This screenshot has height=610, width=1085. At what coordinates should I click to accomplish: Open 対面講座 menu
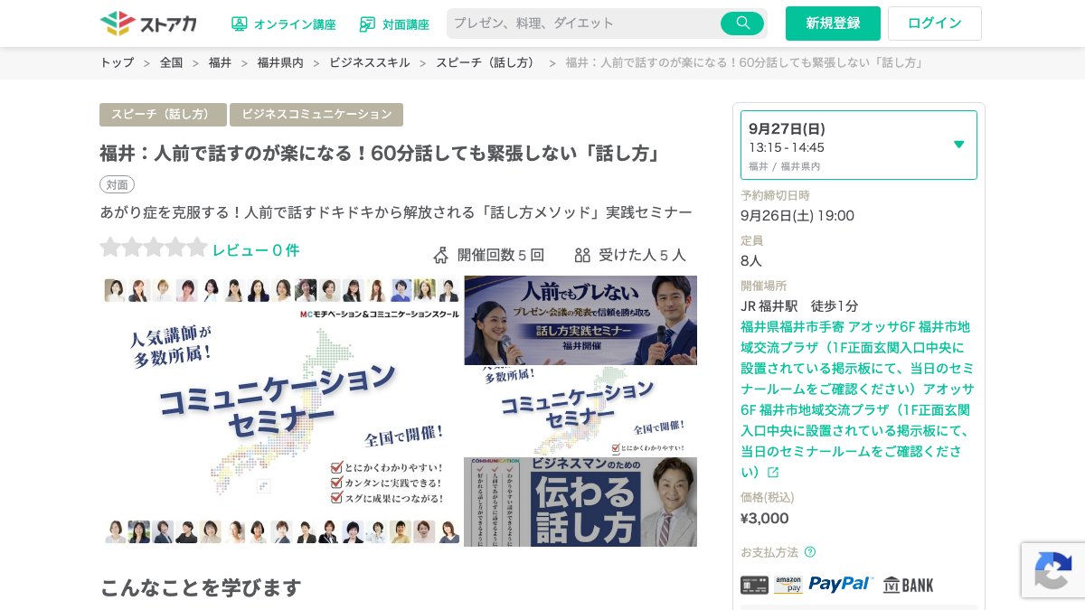pyautogui.click(x=394, y=23)
